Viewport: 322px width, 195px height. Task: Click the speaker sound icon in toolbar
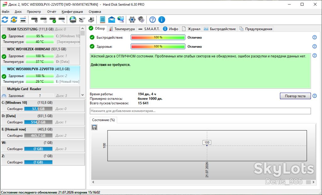[x=141, y=20]
